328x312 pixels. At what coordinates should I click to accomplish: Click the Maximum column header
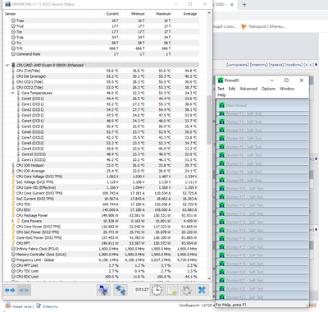tap(159, 14)
